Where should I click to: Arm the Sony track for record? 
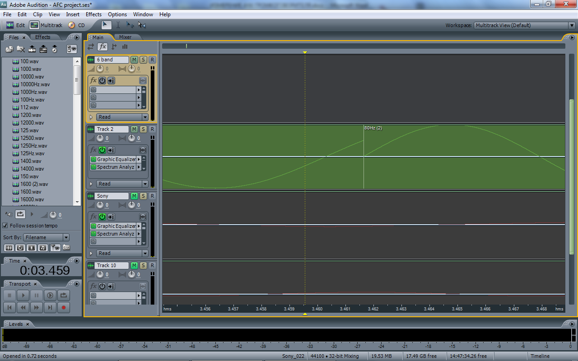[152, 196]
